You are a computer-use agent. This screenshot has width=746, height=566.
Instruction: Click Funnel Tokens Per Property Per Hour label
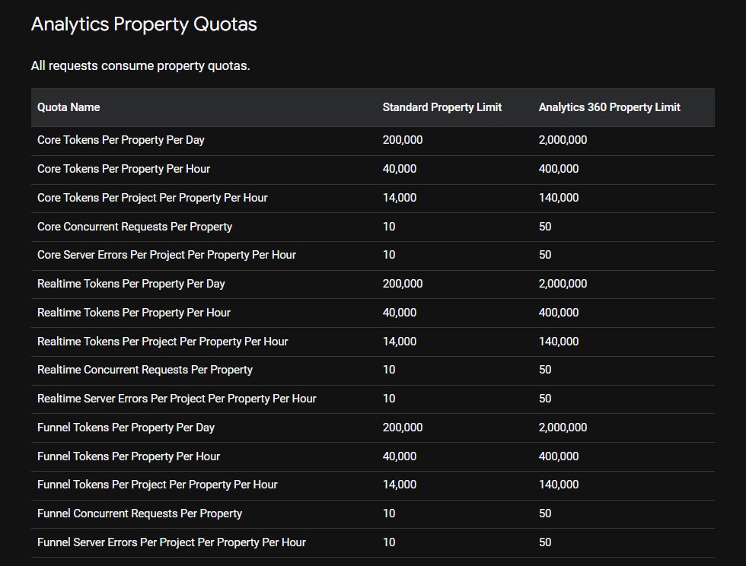point(129,456)
